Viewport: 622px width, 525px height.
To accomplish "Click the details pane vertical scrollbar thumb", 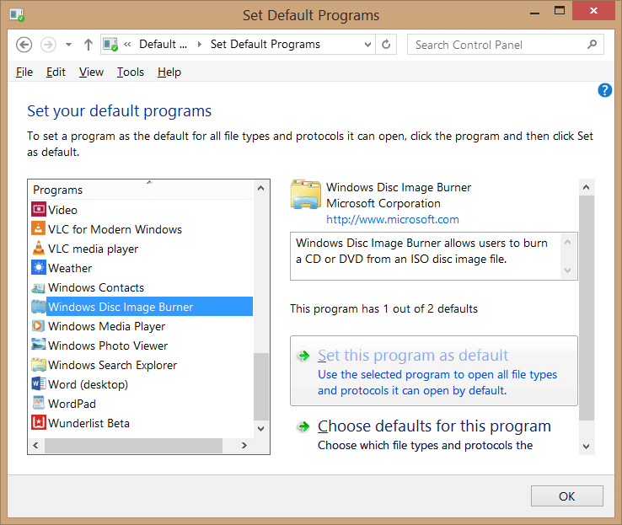I will click(587, 308).
